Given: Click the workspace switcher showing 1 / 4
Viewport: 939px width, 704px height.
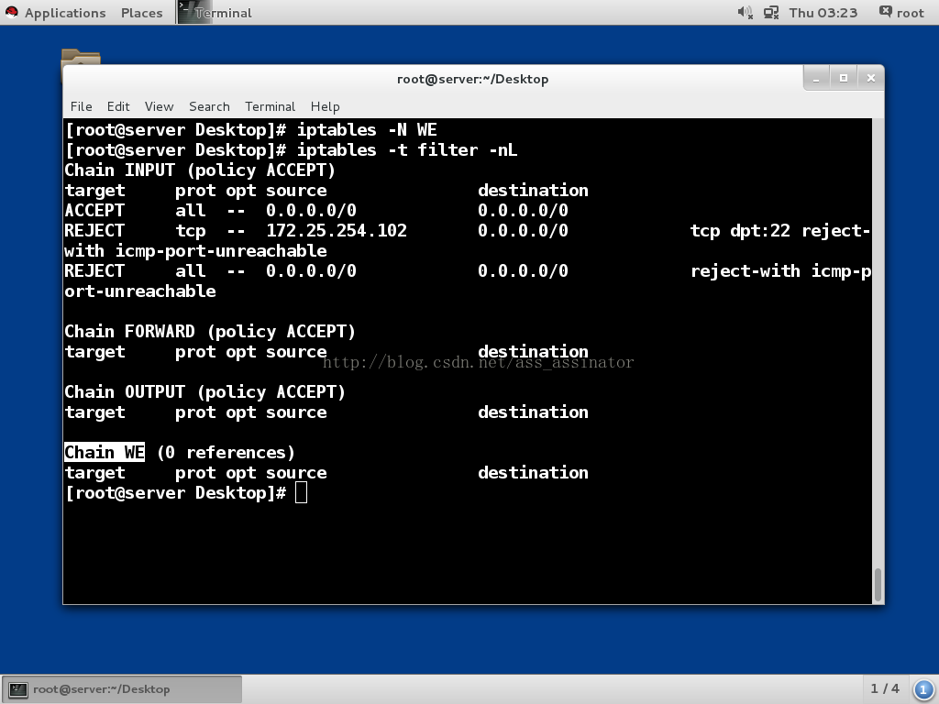Looking at the screenshot, I should 885,689.
